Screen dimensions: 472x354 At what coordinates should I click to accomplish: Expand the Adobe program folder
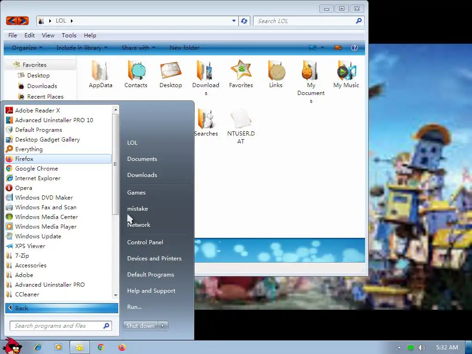pyautogui.click(x=58, y=275)
